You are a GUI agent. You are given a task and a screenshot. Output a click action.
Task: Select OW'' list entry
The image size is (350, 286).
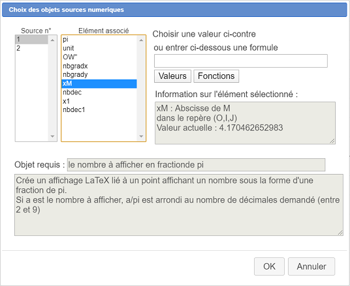(x=99, y=57)
